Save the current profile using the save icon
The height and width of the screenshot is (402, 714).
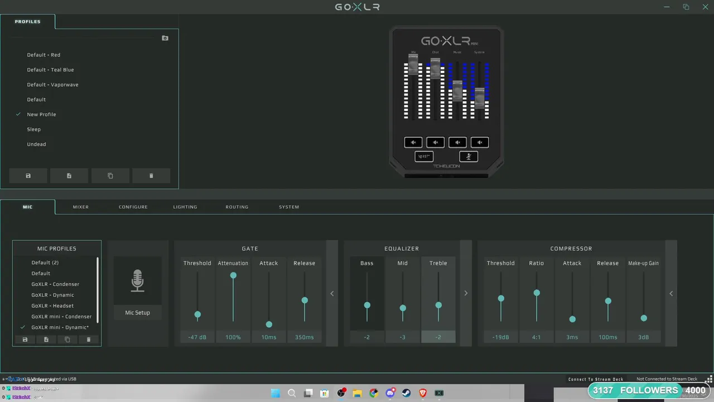(28, 176)
